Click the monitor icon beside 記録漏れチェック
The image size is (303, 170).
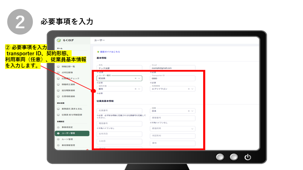pyautogui.click(x=58, y=78)
